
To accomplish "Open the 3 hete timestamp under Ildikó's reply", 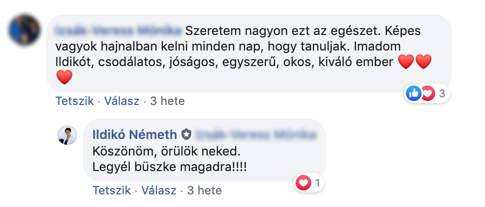I will tap(204, 190).
